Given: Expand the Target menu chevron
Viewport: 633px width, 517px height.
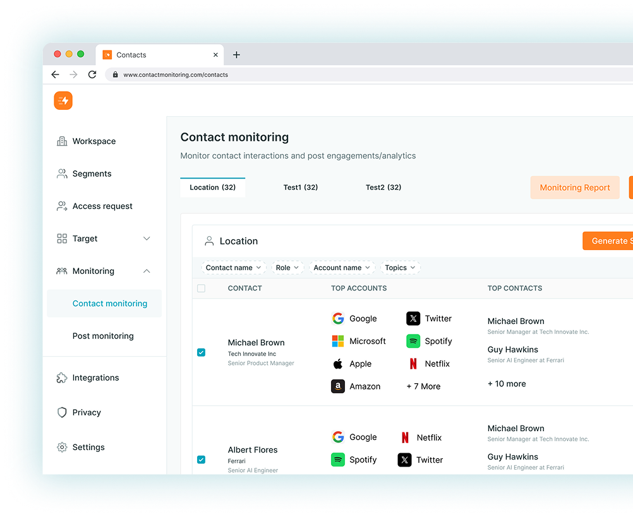Looking at the screenshot, I should click(147, 239).
